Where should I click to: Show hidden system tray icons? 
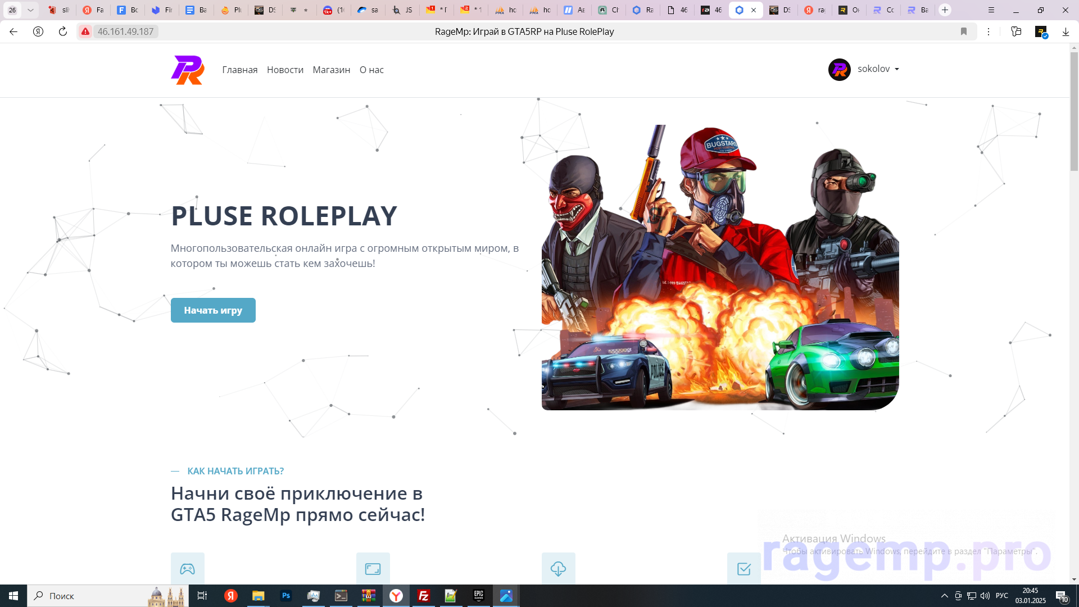(x=945, y=596)
